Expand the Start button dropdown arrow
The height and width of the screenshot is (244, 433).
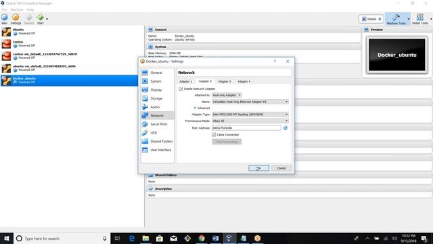click(x=47, y=19)
